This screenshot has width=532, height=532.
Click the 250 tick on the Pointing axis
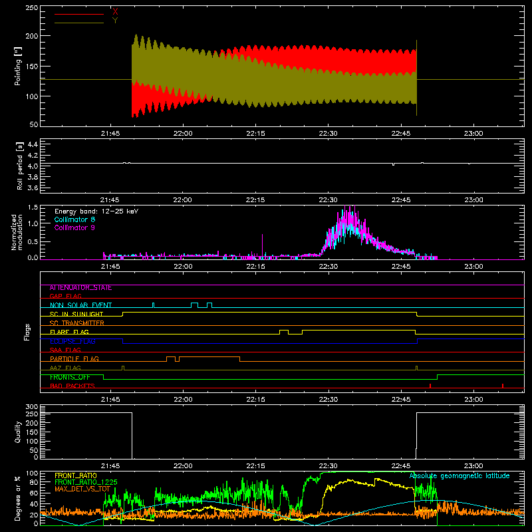pyautogui.click(x=32, y=8)
